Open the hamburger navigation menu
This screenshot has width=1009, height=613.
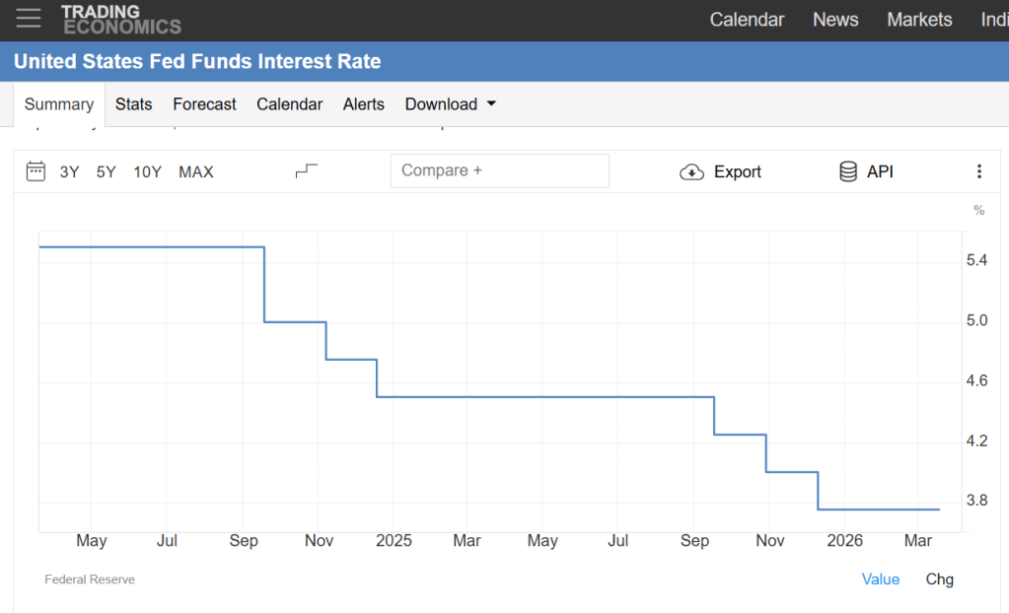29,18
